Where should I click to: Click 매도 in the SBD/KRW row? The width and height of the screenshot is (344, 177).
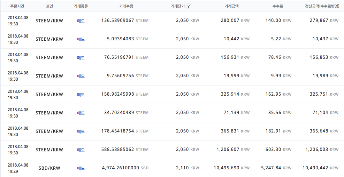81,168
